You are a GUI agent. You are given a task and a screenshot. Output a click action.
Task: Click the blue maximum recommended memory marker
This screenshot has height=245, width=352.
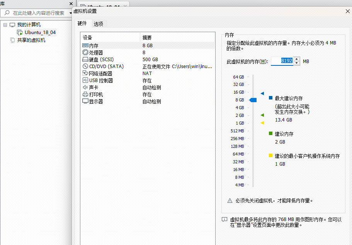(262, 93)
